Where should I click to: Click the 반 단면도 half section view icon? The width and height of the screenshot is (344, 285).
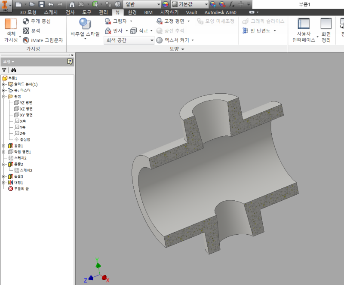(245, 31)
